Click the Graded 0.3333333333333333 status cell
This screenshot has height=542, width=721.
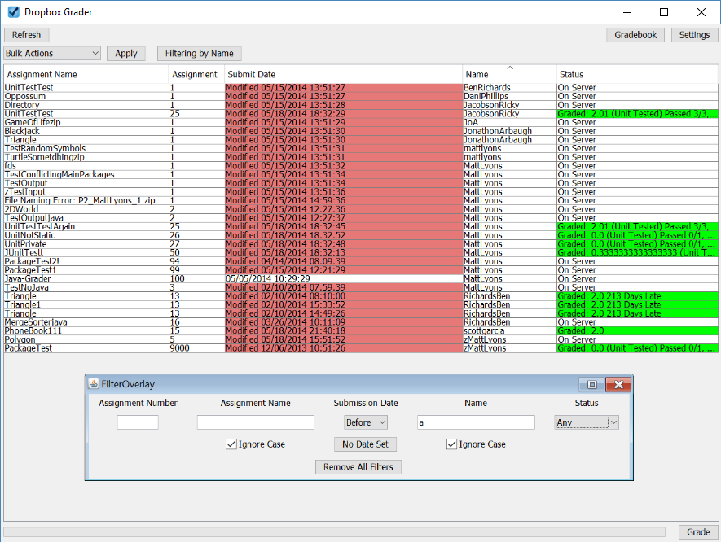coord(637,252)
